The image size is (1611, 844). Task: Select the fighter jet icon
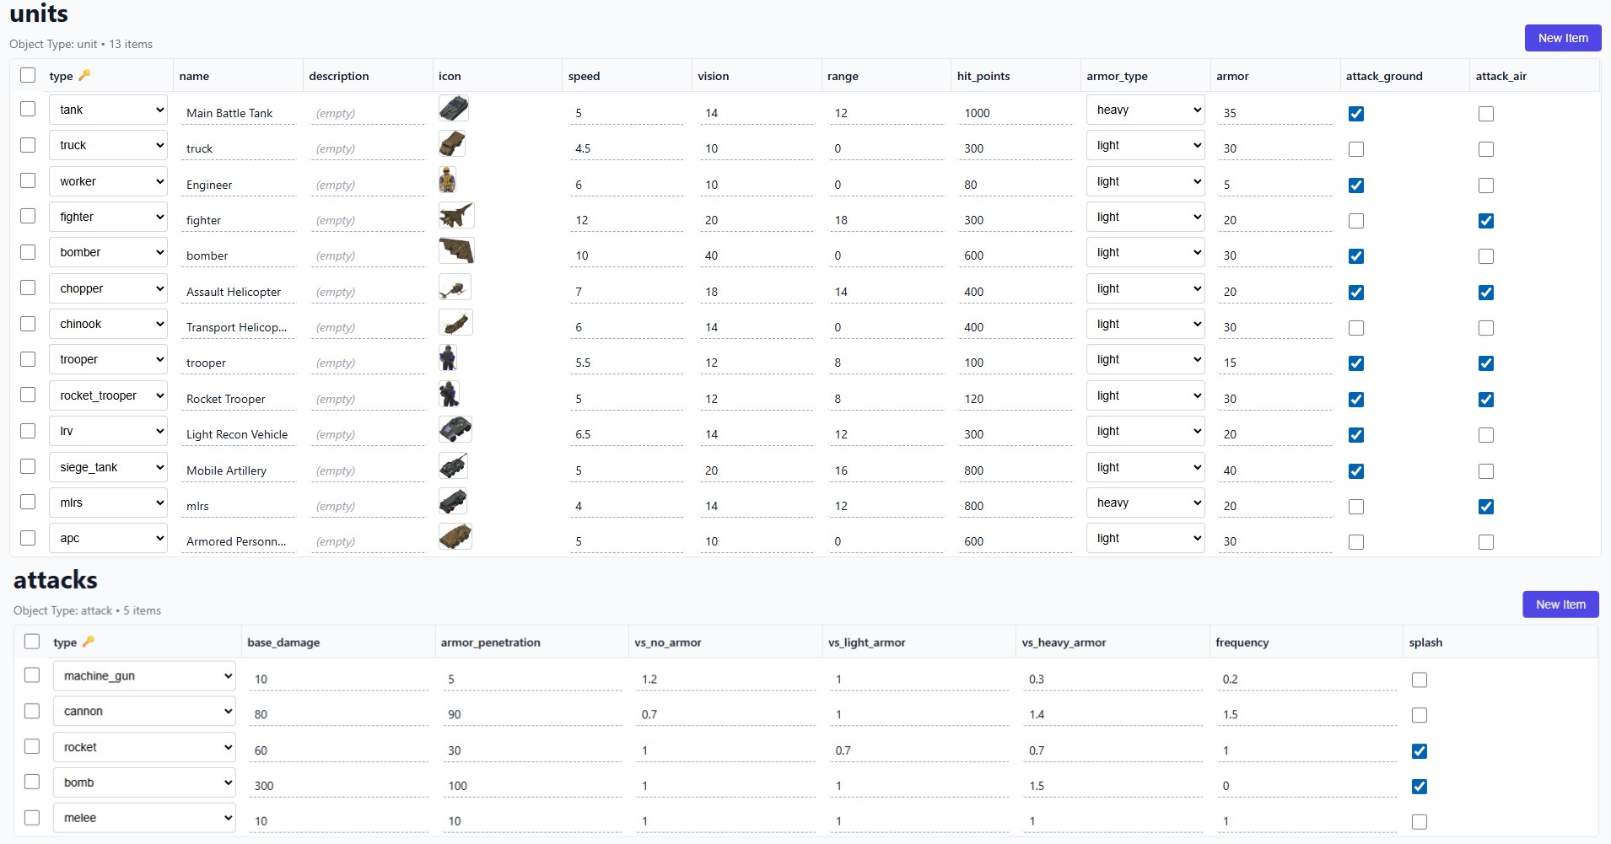[456, 216]
